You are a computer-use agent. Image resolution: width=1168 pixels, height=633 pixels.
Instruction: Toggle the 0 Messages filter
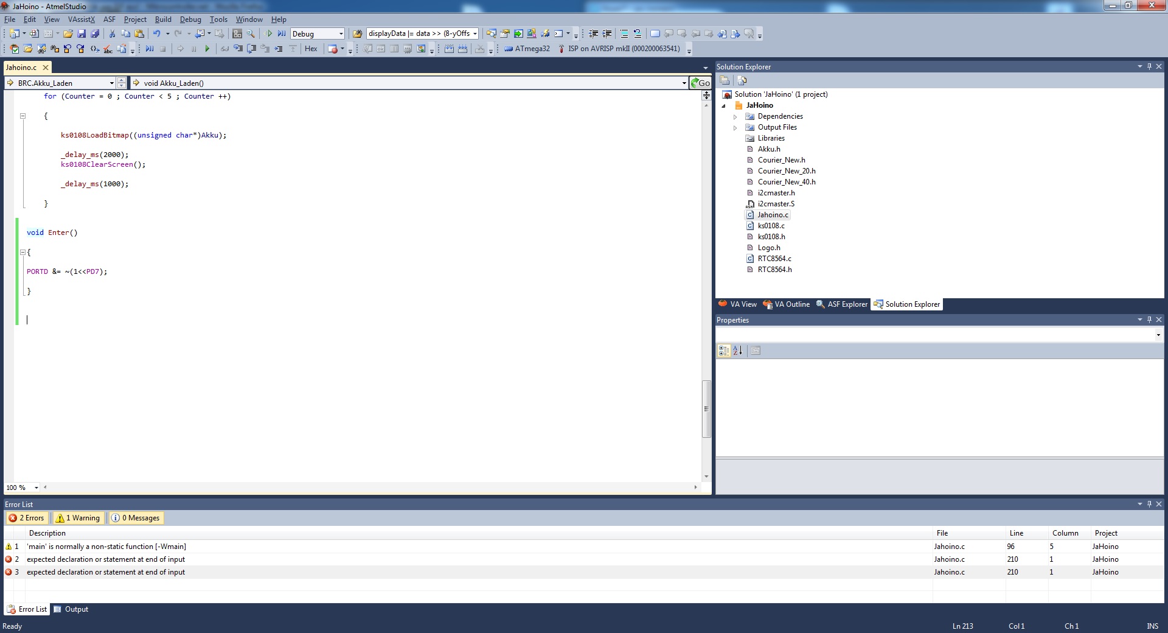point(136,518)
